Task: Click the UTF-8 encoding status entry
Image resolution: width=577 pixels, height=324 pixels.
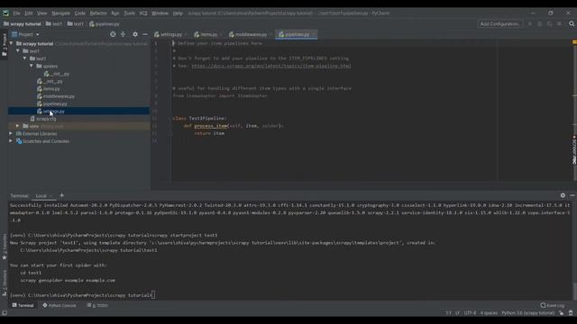Action: tap(470, 313)
